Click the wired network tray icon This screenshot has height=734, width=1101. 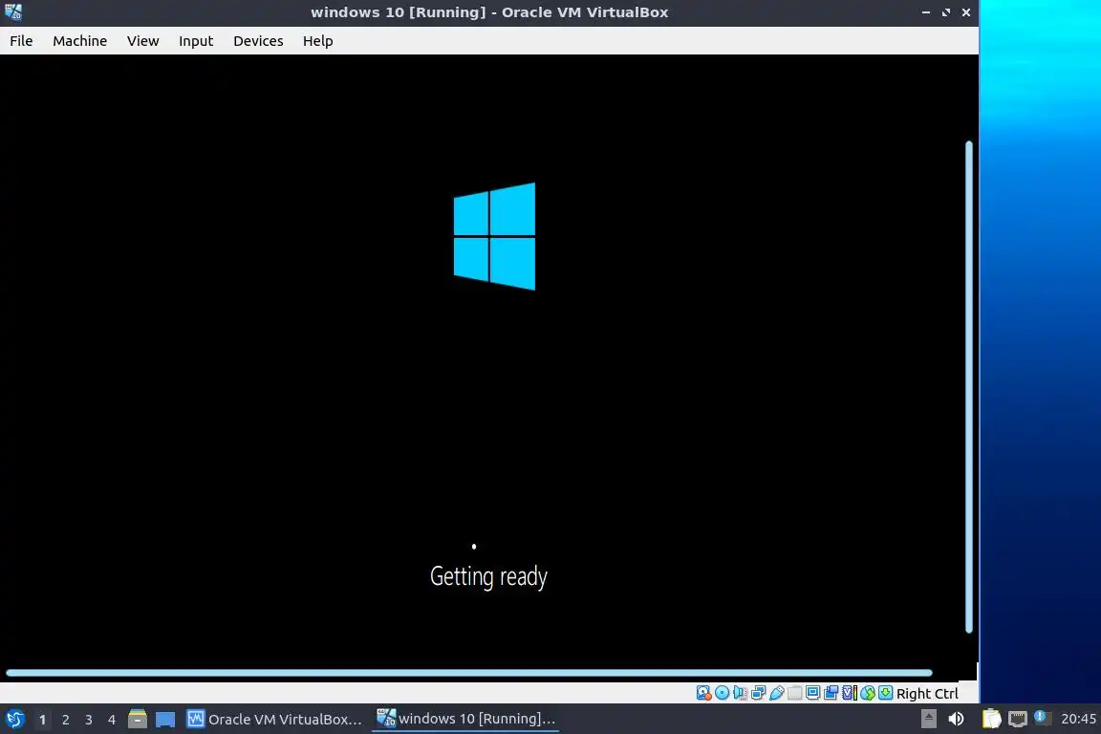coord(1018,719)
